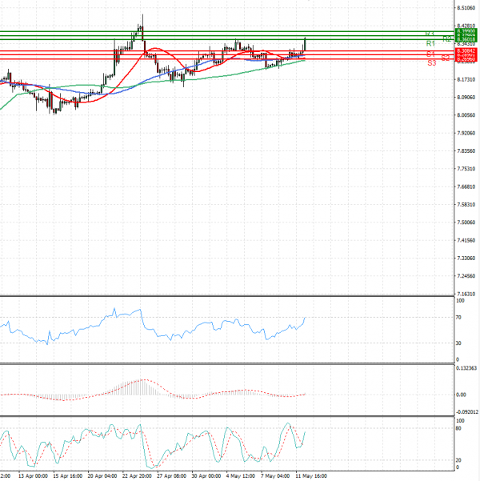Click the red 8.30842 price tag
The width and height of the screenshot is (480, 481).
coord(466,50)
